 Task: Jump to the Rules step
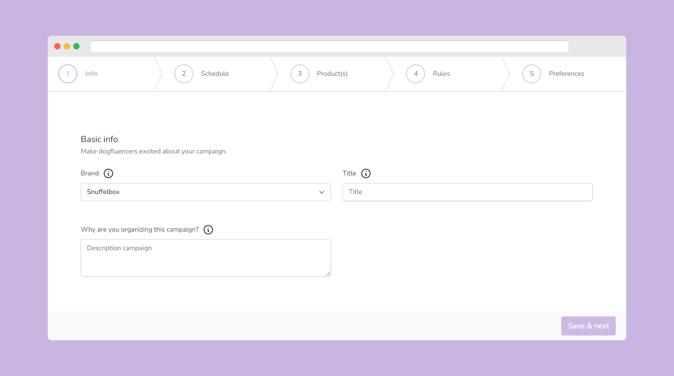pyautogui.click(x=441, y=74)
